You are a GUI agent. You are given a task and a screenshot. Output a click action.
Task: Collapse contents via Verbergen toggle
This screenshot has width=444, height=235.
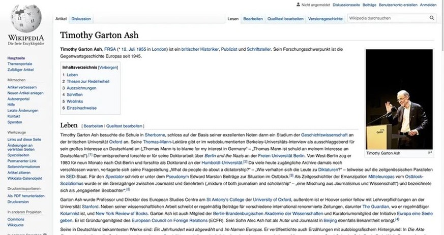[108, 68]
